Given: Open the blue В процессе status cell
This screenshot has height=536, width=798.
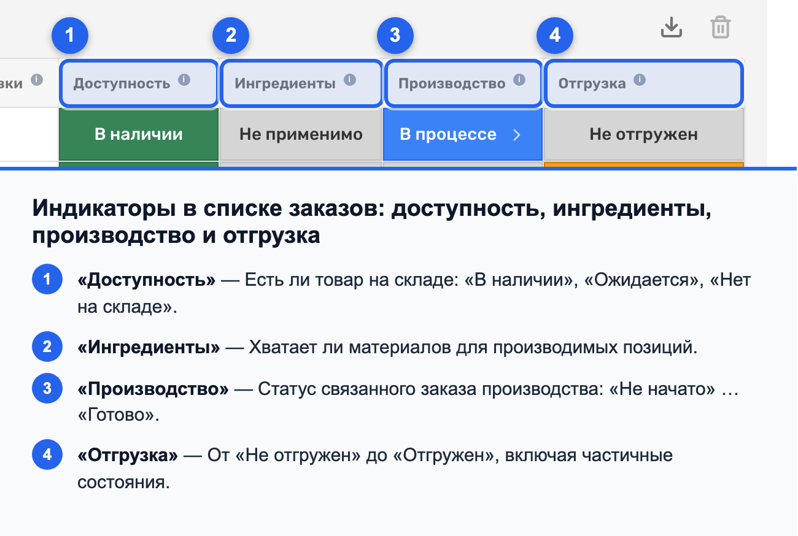Looking at the screenshot, I should click(463, 134).
